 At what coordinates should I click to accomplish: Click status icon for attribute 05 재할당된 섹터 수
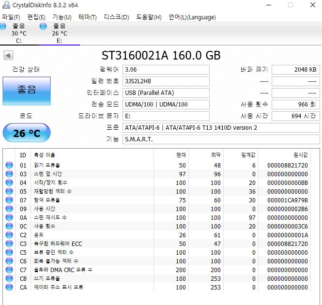coord(9,191)
